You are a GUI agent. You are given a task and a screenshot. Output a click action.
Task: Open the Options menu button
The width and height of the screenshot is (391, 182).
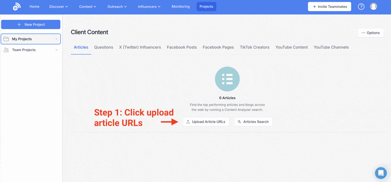coord(370,33)
